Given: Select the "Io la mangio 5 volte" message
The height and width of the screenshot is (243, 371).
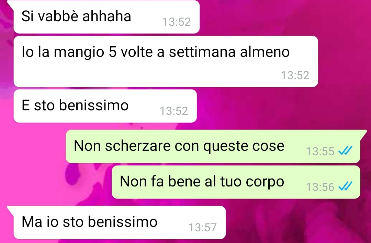Looking at the screenshot, I should (166, 61).
